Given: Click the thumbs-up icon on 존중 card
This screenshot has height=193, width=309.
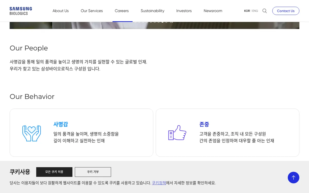Looking at the screenshot, I should [x=177, y=133].
